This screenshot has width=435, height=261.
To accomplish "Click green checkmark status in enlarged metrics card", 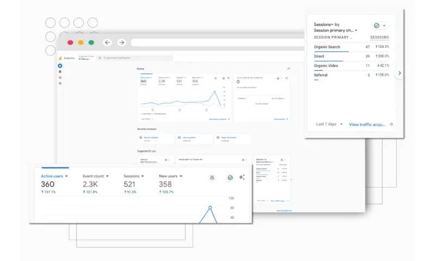I will (x=229, y=177).
